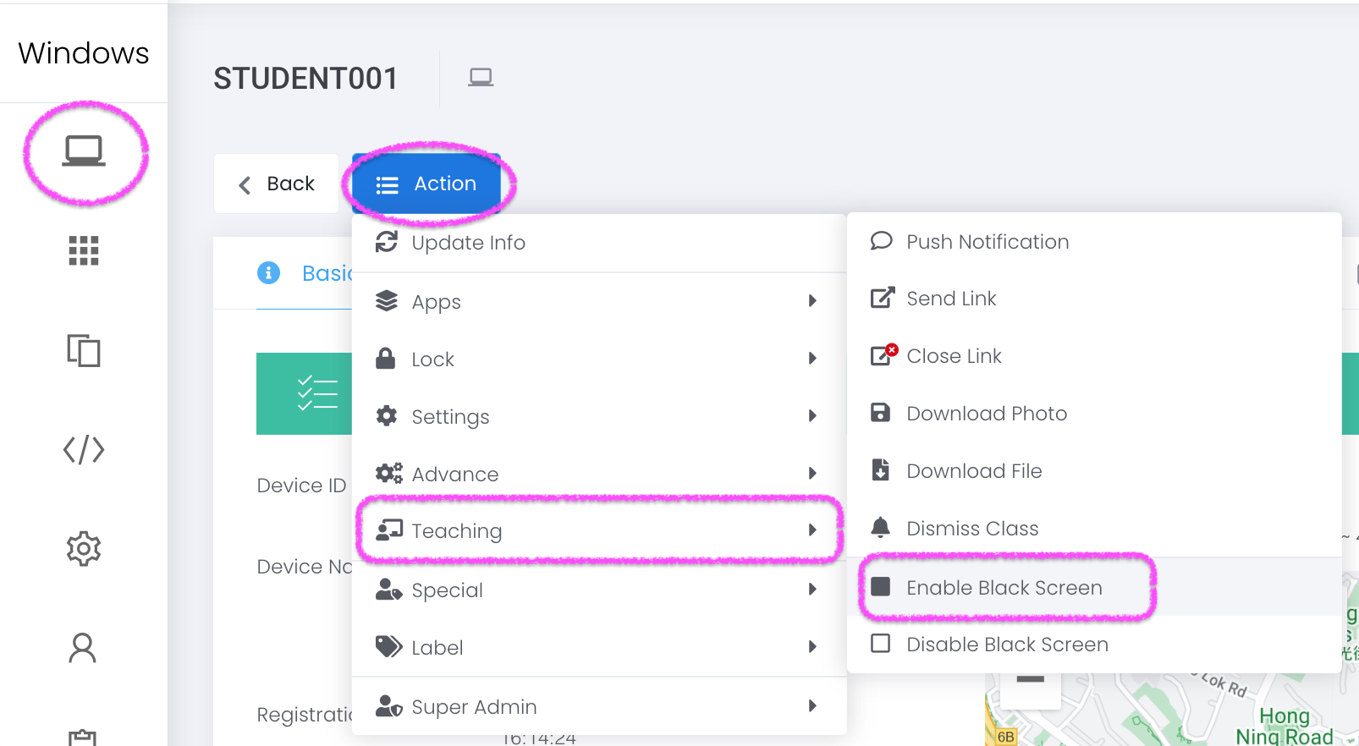1359x746 pixels.
Task: Open the code brackets icon in sidebar
Action: coord(84,450)
